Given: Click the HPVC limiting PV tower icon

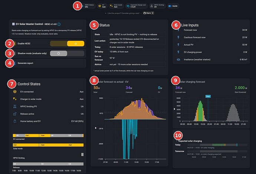Looking at the screenshot, I should pos(15,106).
